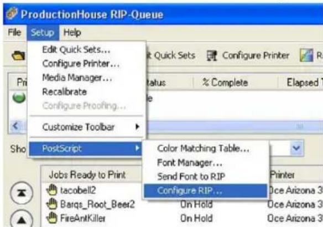Click Jobs Ready to Print header
This screenshot has height=227, width=323.
(x=87, y=175)
